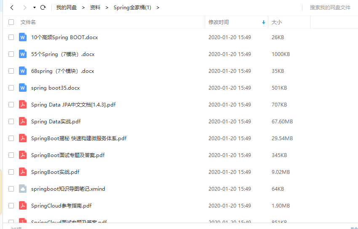Screen dimensions: 358x229
Task: Check the box for Spring Data实战.pdf
Action: (11, 122)
